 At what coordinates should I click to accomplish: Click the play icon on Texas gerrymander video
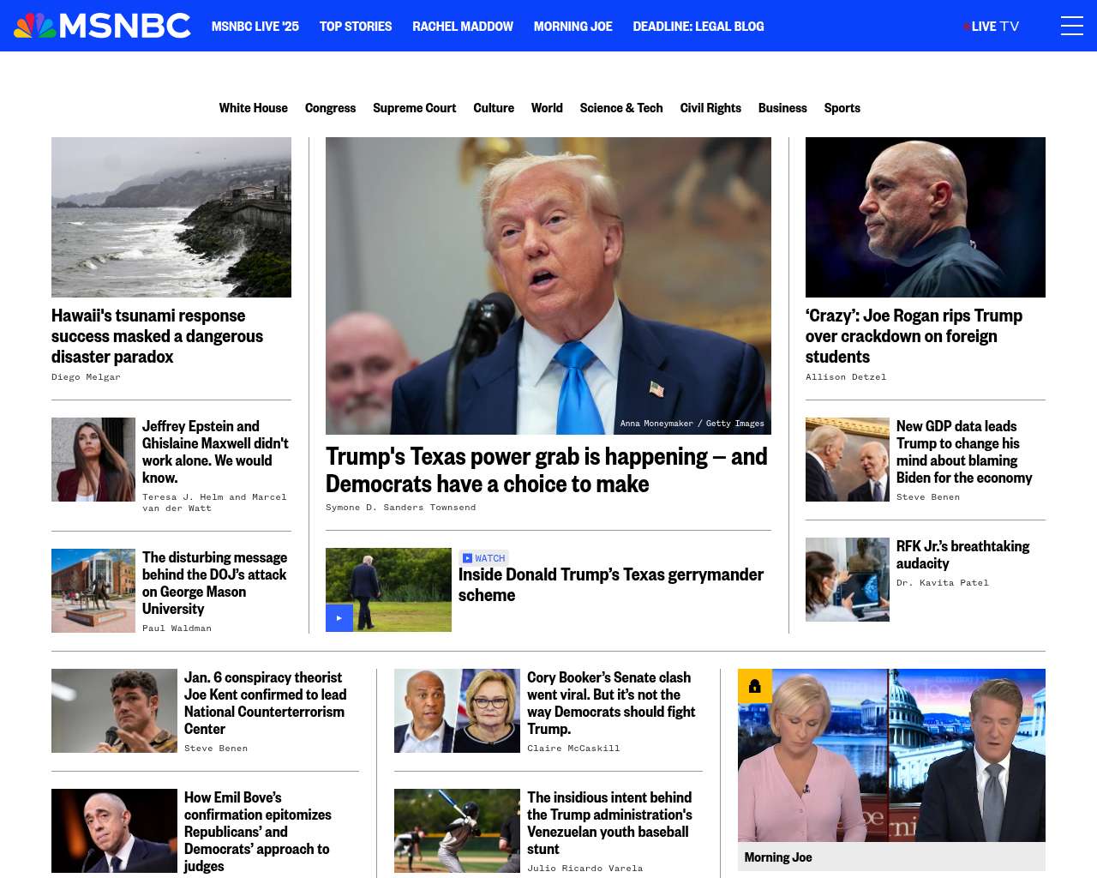tap(339, 618)
